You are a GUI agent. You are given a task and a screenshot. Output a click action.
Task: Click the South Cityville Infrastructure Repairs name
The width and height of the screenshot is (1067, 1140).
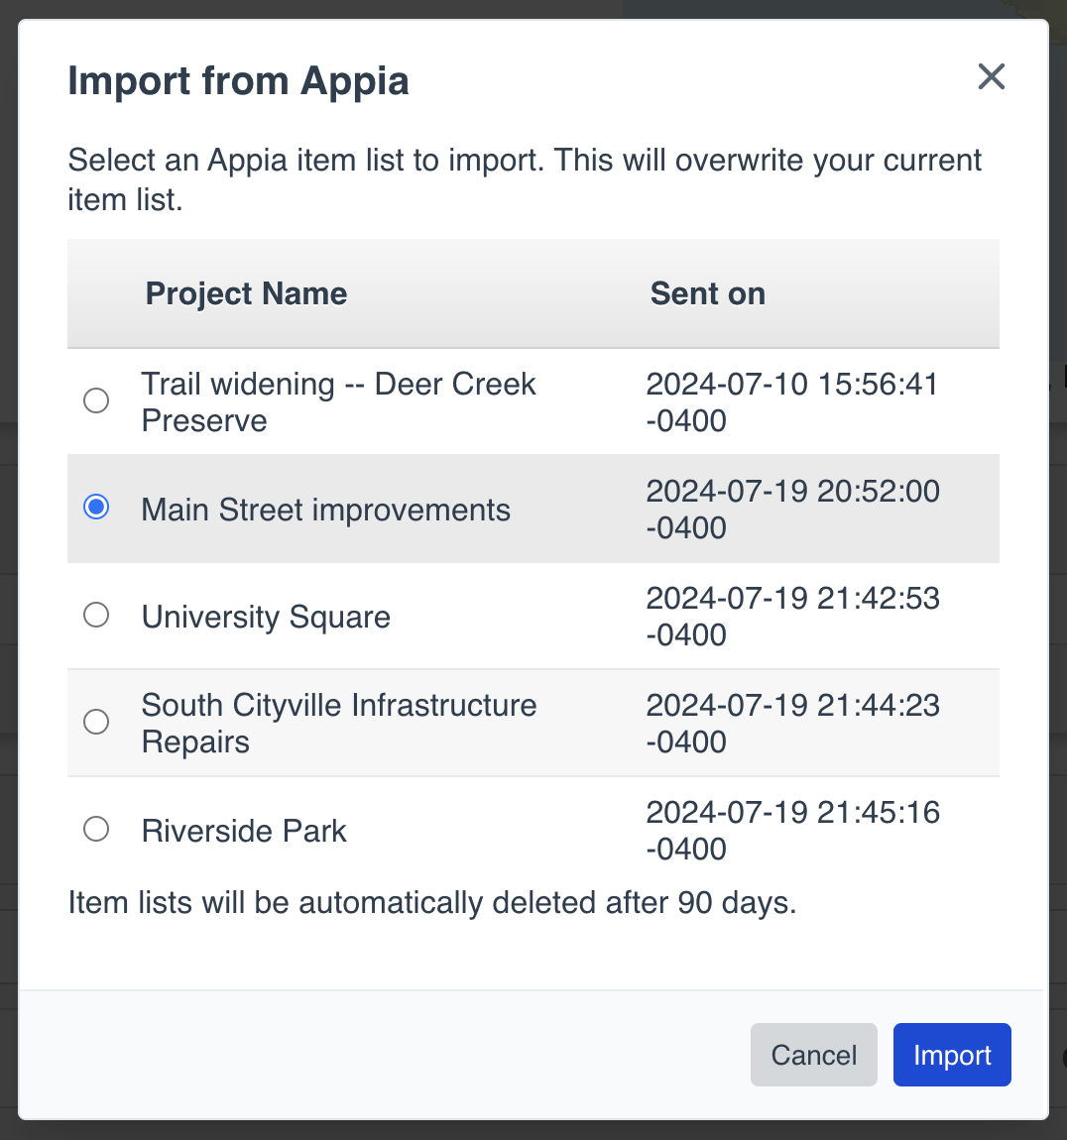pos(338,723)
